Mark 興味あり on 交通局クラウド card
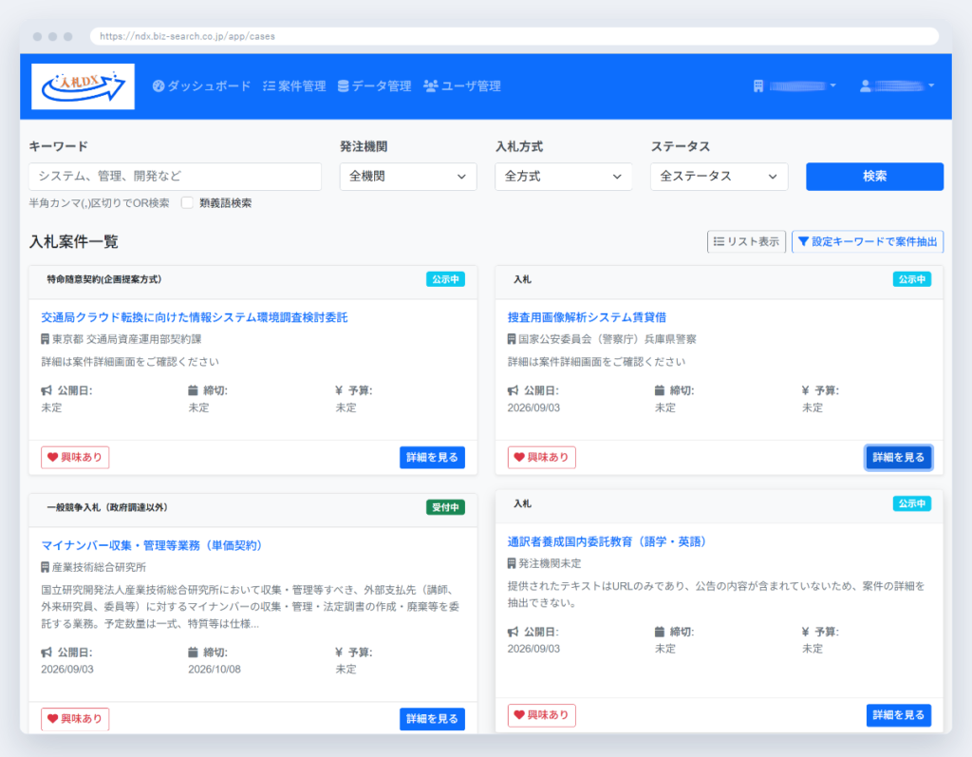 click(x=75, y=457)
